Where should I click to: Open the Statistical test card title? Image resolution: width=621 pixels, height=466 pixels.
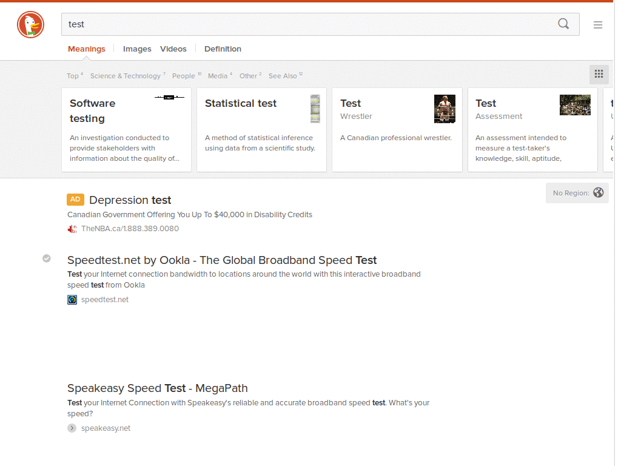click(x=240, y=103)
